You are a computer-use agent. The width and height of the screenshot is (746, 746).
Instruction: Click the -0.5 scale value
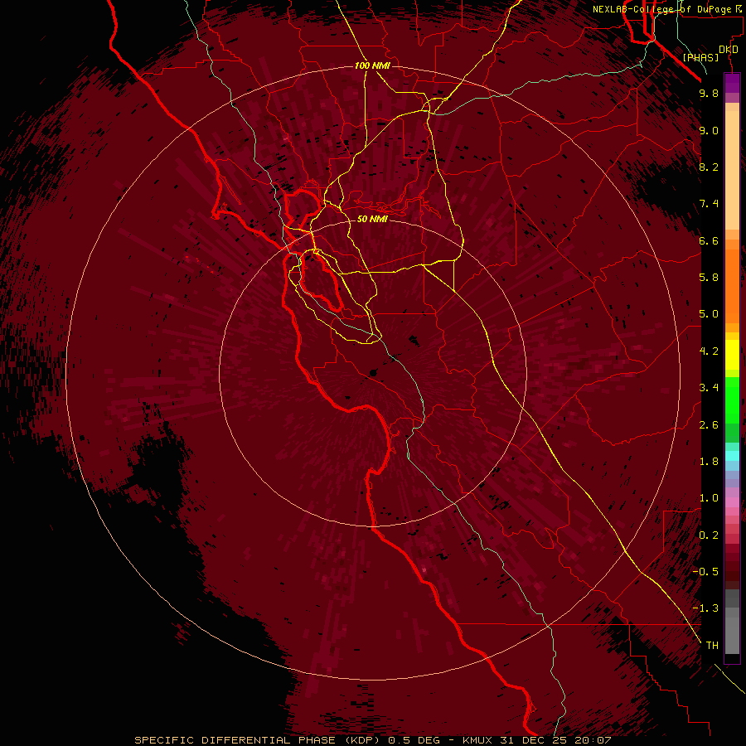(x=705, y=572)
